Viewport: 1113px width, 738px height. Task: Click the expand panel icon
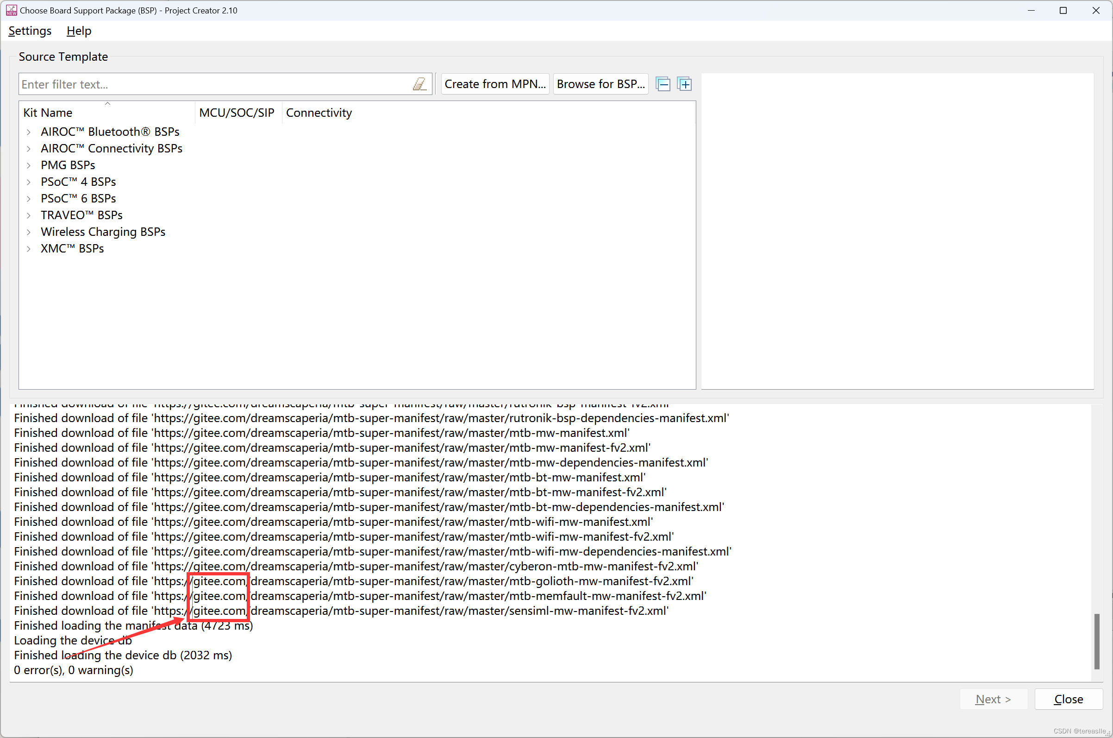pyautogui.click(x=683, y=84)
